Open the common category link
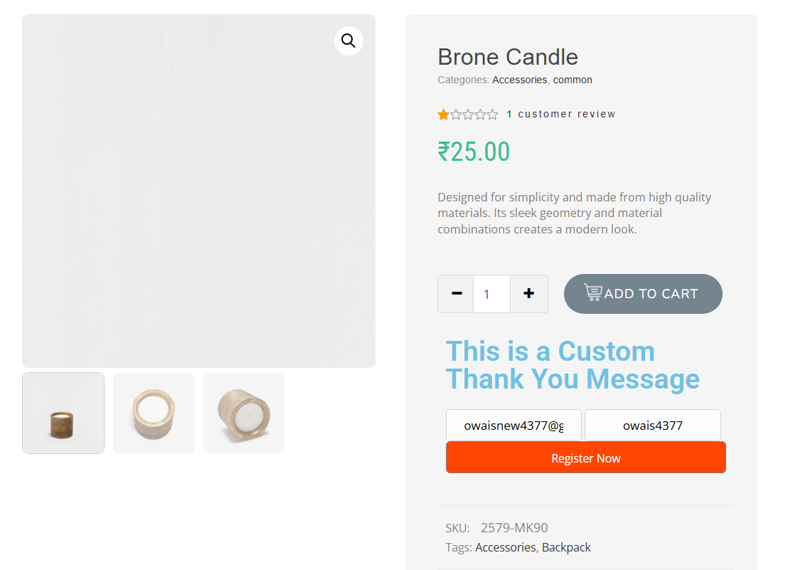793x570 pixels. point(573,80)
